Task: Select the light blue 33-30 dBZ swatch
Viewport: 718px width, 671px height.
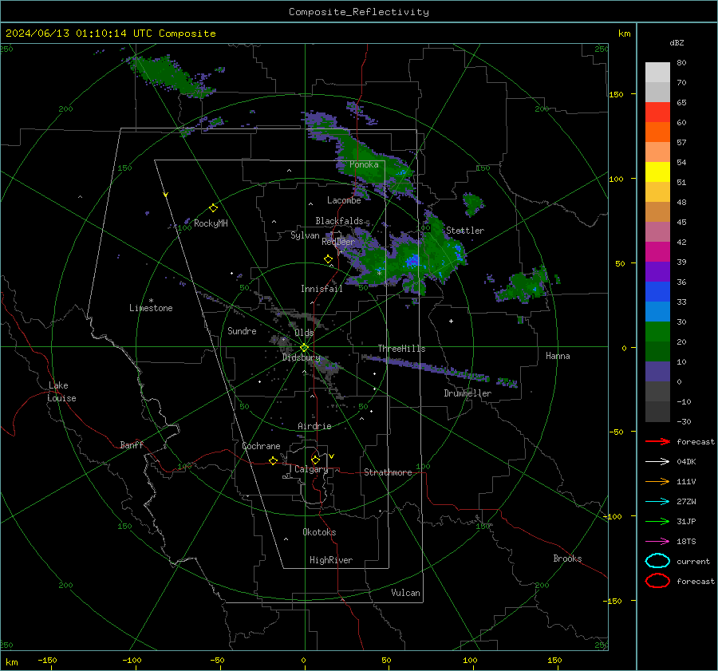Action: pos(657,311)
